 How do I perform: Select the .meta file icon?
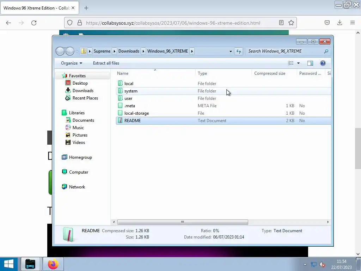120,106
